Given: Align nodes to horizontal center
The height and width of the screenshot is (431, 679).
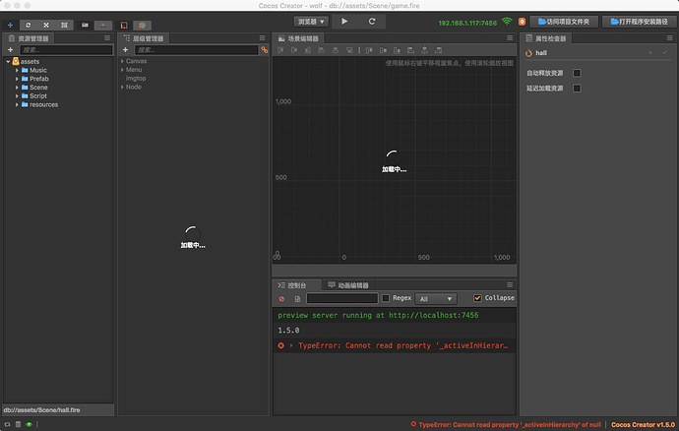Looking at the screenshot, I should pyautogui.click(x=336, y=50).
